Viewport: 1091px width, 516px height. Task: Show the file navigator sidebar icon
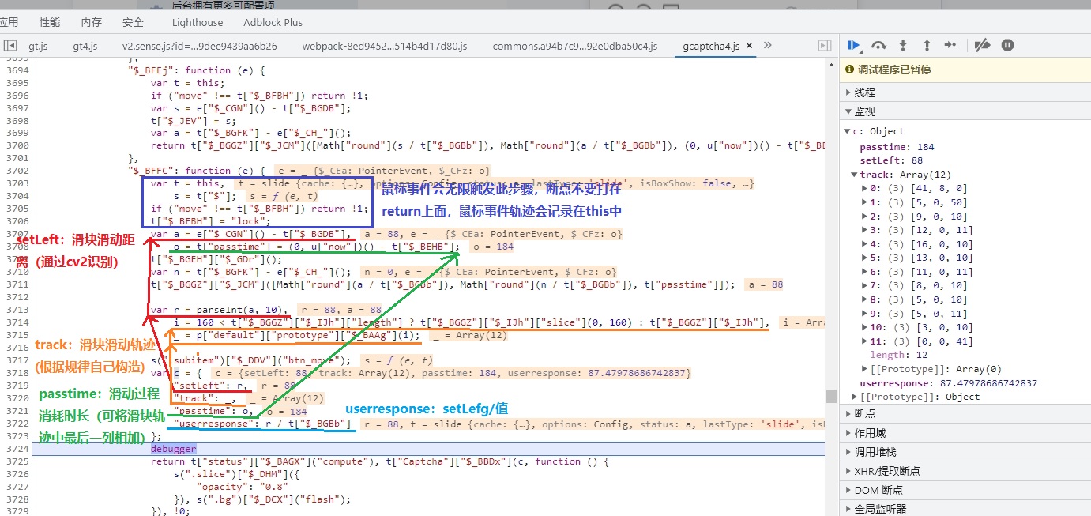tap(10, 46)
